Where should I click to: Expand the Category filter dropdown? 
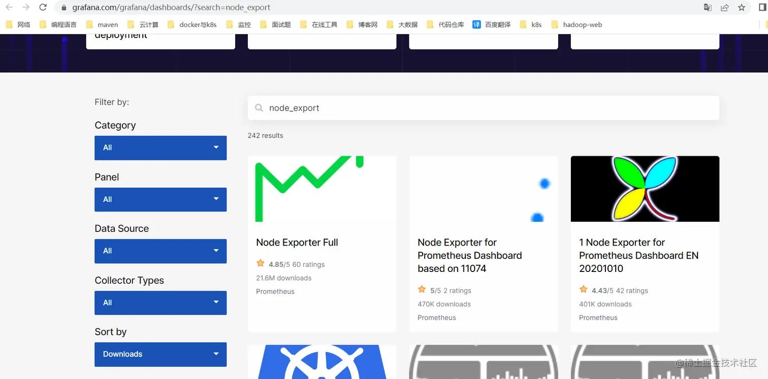coord(161,148)
